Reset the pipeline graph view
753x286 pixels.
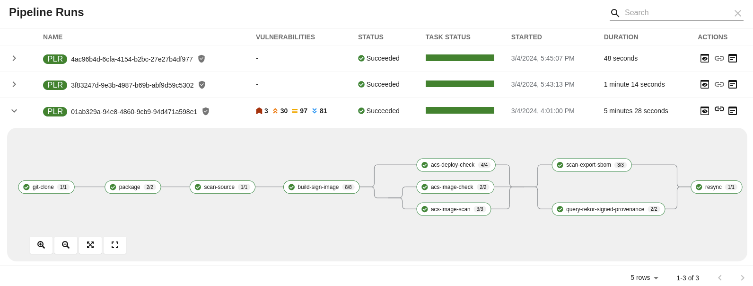click(x=115, y=245)
